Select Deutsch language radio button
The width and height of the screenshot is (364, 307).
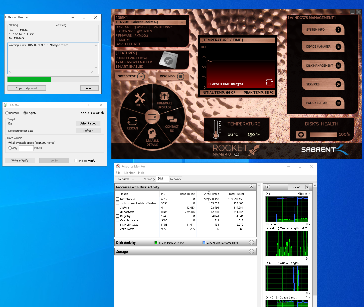pyautogui.click(x=7, y=113)
